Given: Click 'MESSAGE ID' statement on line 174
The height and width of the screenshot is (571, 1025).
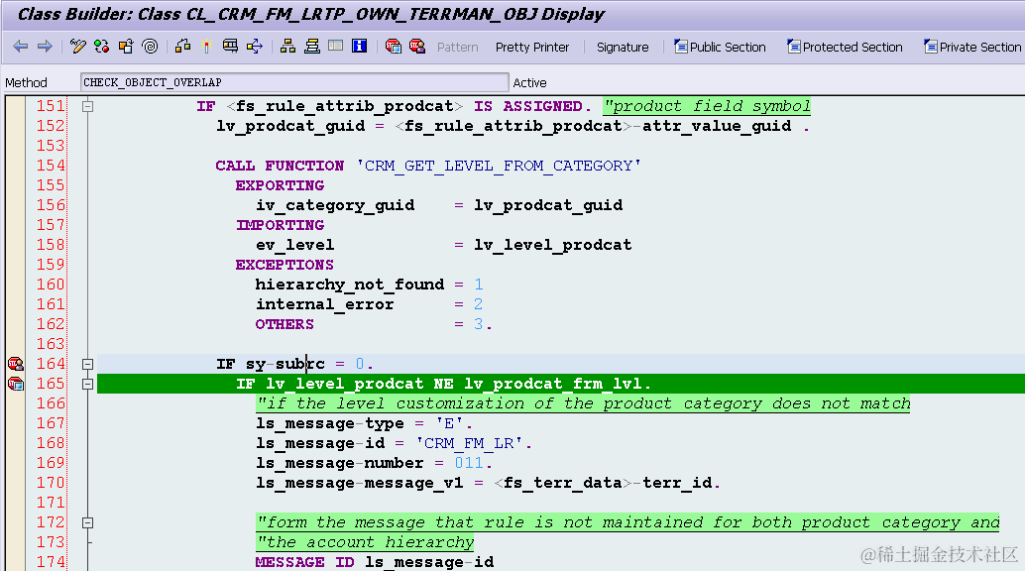Looking at the screenshot, I should tap(304, 562).
